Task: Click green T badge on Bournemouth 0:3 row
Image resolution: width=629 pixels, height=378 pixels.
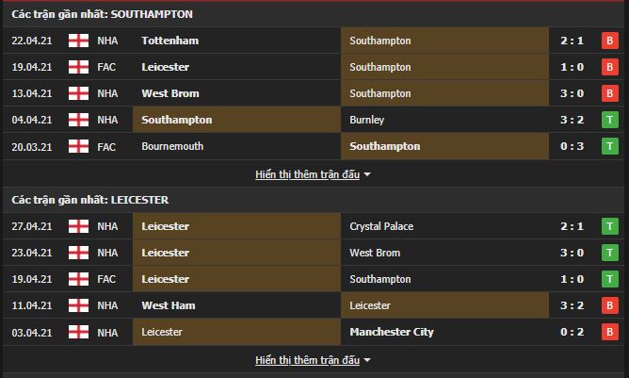Action: (609, 146)
